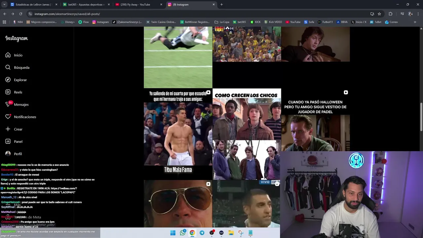Switch to bet365 Apuestas deportivas tab

click(87, 5)
